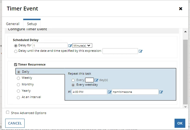Click the vertical scrollbar thumb
This screenshot has height=130, width=190.
tap(185, 72)
